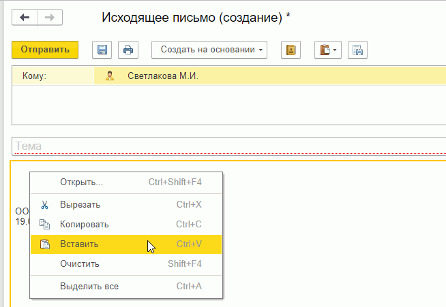The height and width of the screenshot is (307, 446).
Task: Send the letter with Отправить button
Action: [45, 50]
